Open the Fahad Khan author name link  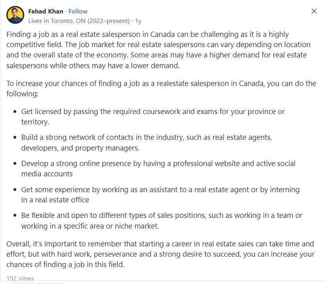coord(46,11)
